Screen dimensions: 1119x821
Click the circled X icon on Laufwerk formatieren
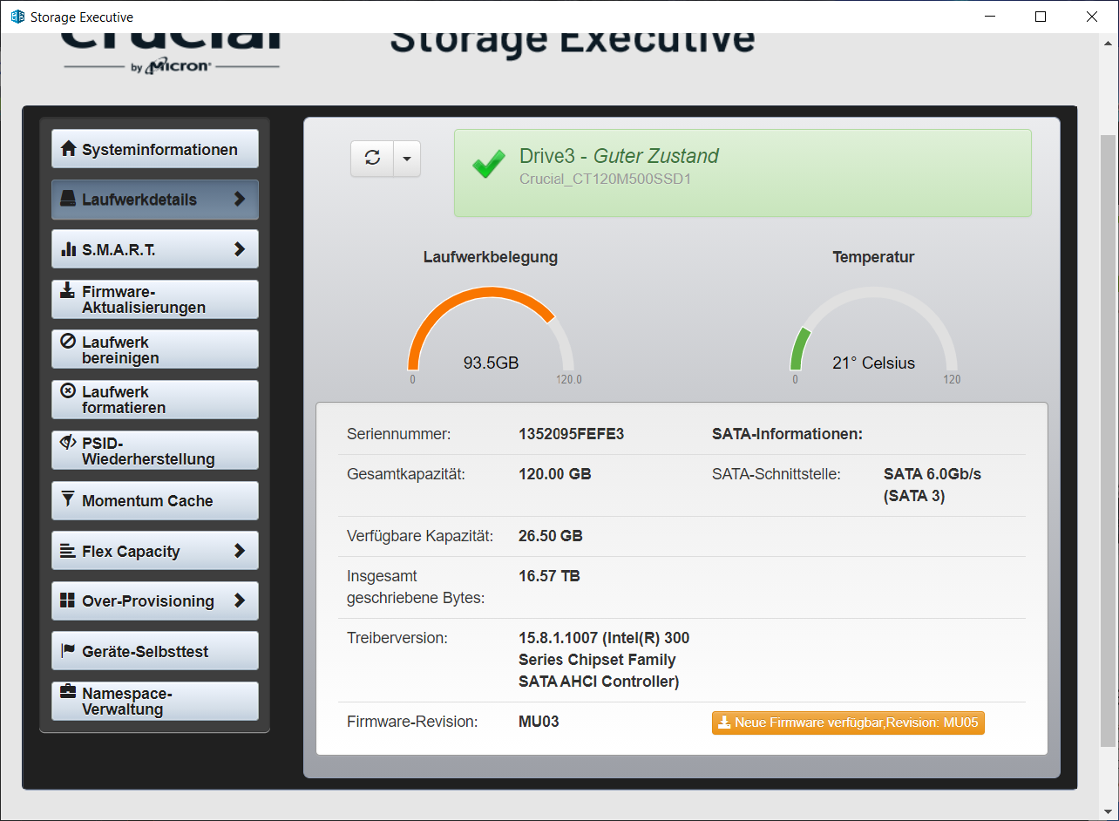(67, 390)
